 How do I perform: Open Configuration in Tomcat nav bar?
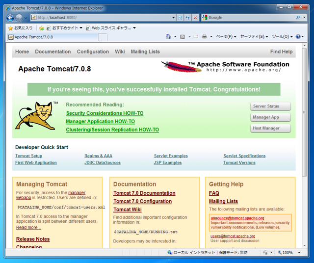pos(93,52)
